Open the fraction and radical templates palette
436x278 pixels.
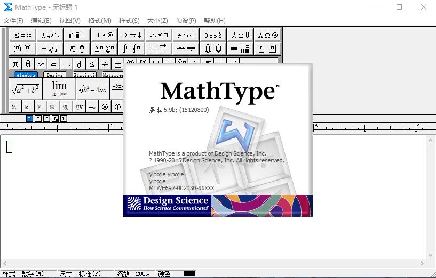tap(50, 49)
